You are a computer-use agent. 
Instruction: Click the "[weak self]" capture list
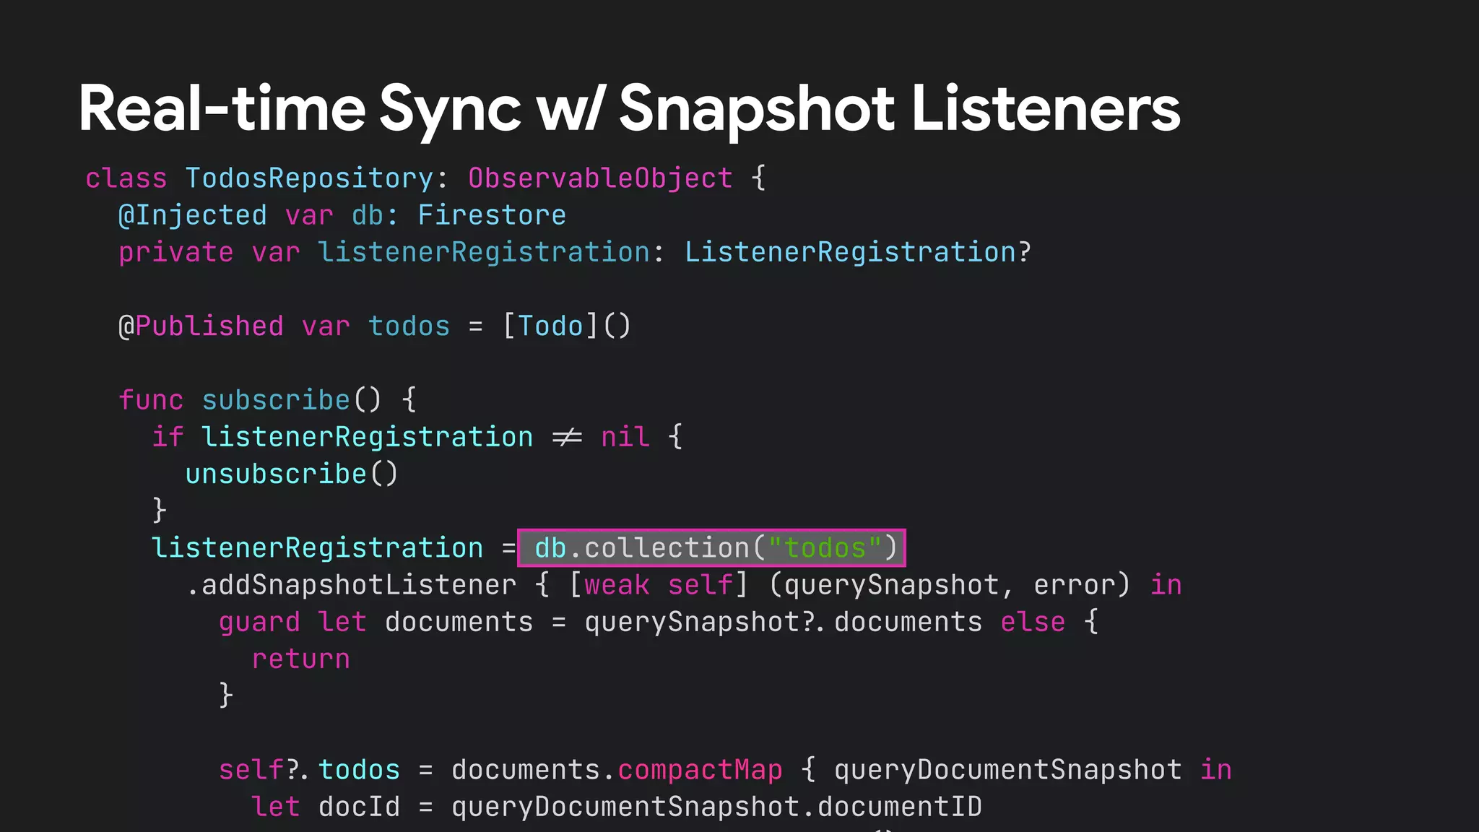tap(659, 584)
